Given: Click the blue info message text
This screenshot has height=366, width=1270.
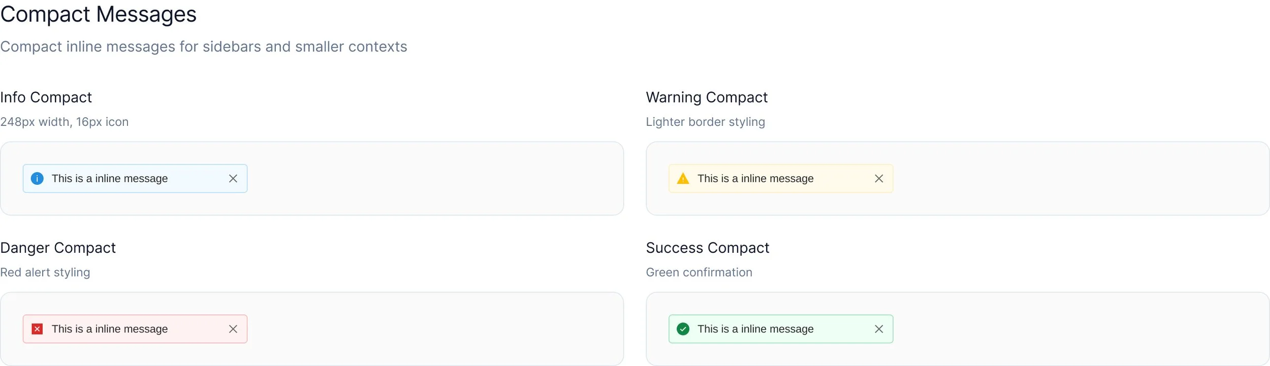Looking at the screenshot, I should click(110, 179).
